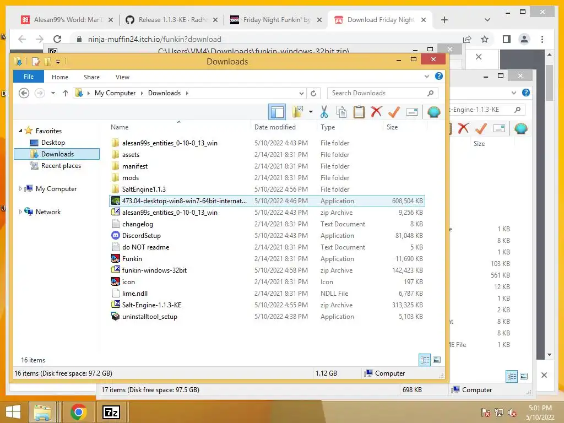The image size is (564, 423).
Task: Open the Share ribbon tab
Action: 91,77
